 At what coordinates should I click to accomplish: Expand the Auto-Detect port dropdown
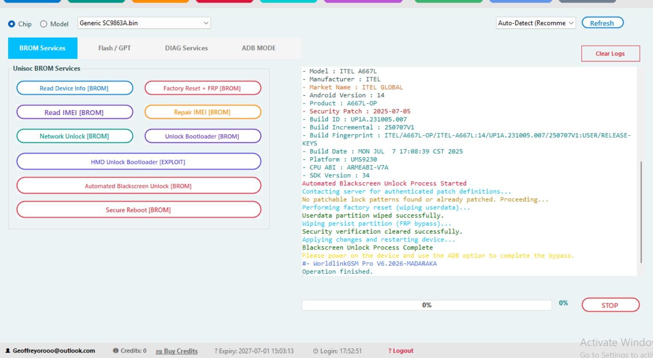(536, 23)
